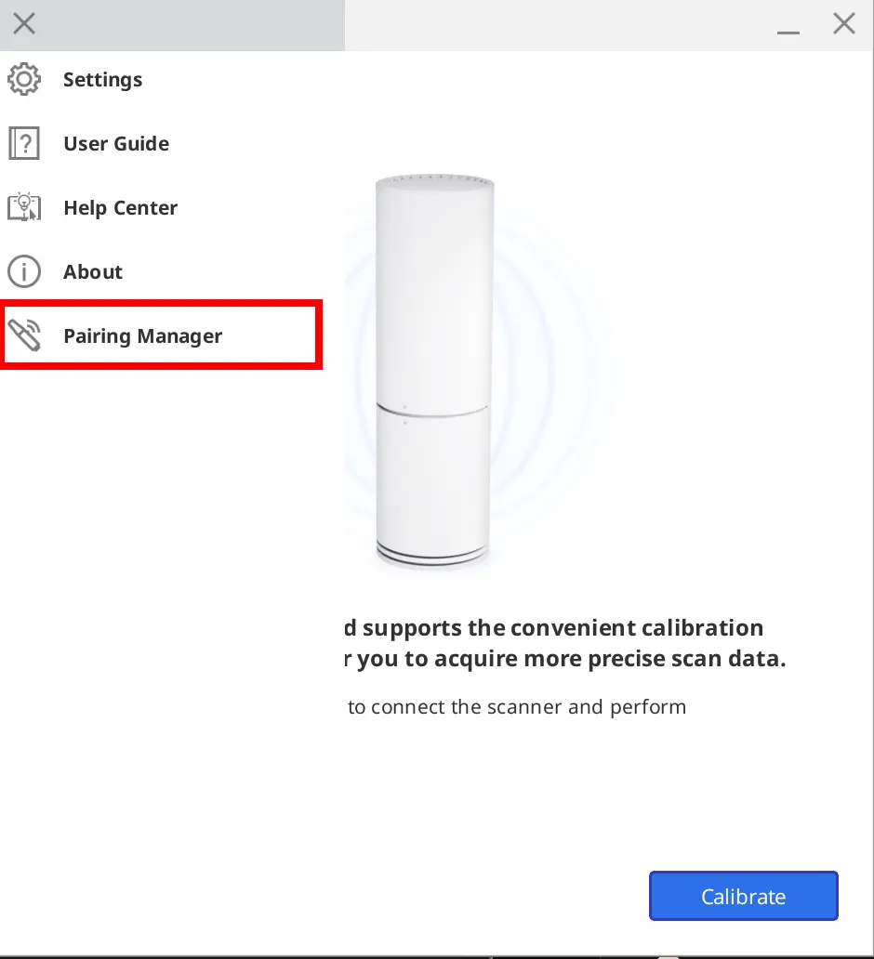This screenshot has height=959, width=874.
Task: Open the Settings menu entry label
Action: (x=103, y=80)
